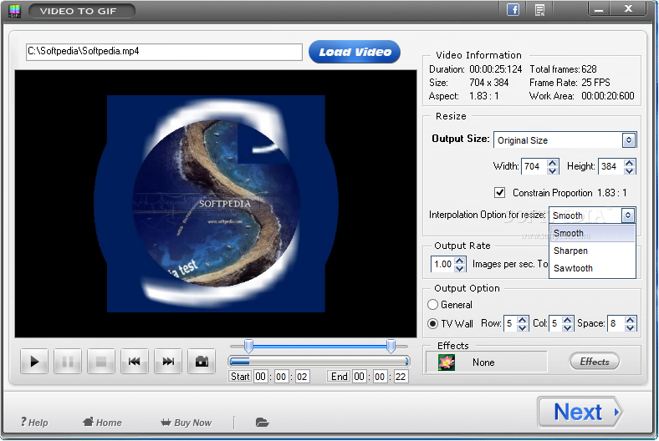Click the Row number field

click(x=510, y=323)
